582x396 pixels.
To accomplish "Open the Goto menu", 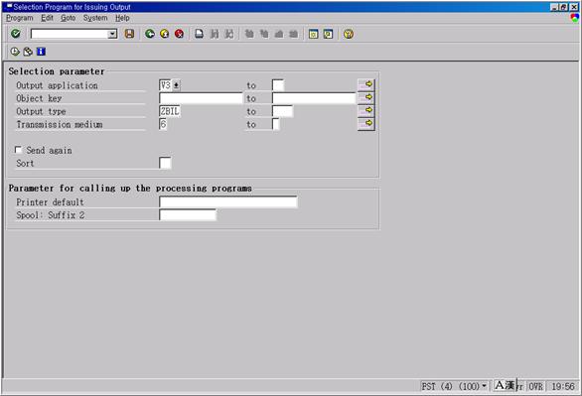I will [68, 18].
